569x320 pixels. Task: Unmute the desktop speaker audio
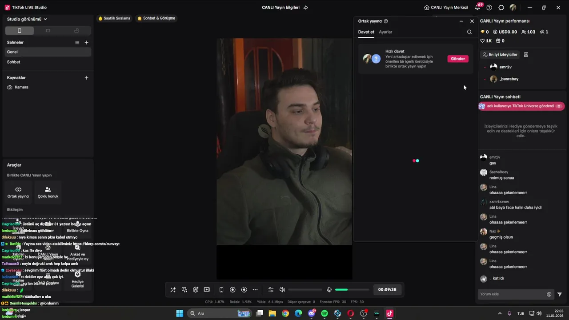(282, 290)
